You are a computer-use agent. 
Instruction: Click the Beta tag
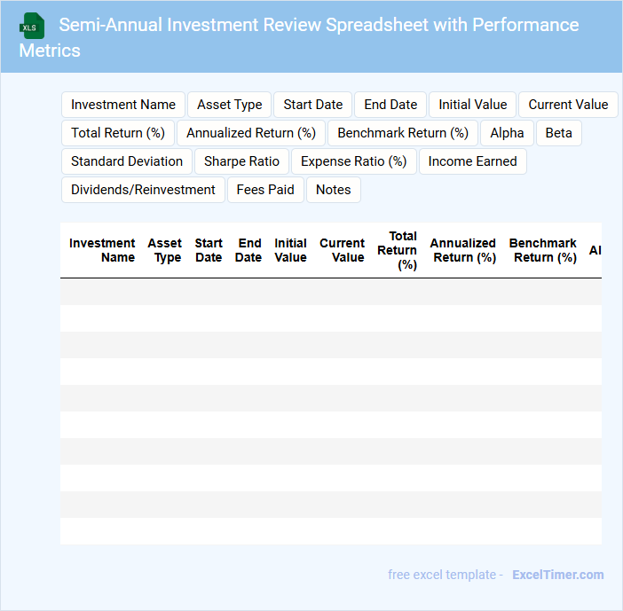tap(558, 133)
